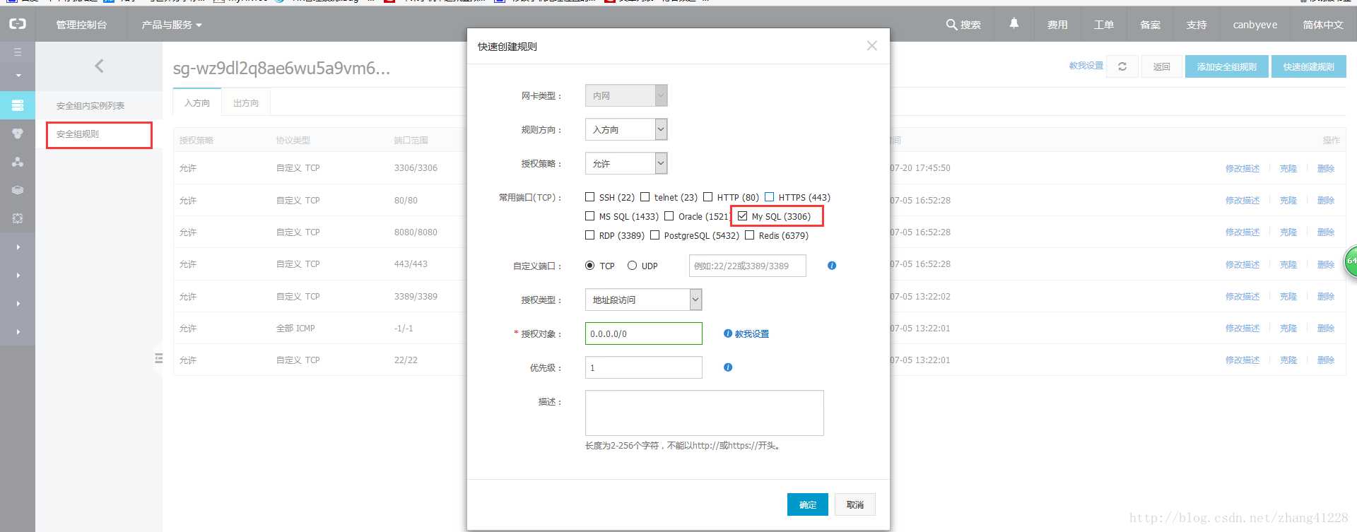Click the 取消 cancel button
This screenshot has height=532, width=1357.
click(x=855, y=504)
